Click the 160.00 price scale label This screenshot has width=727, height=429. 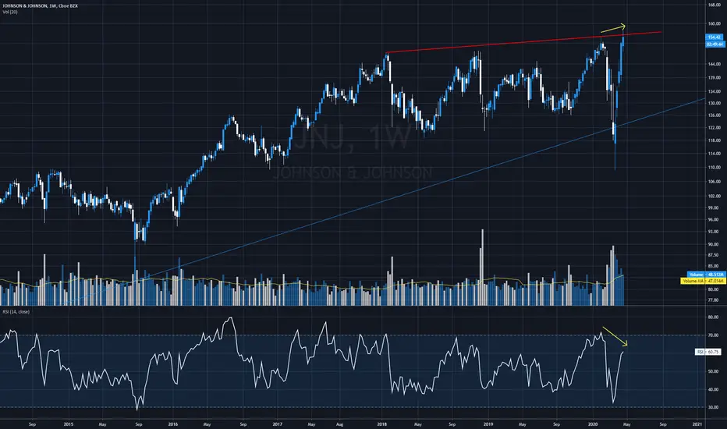[714, 23]
